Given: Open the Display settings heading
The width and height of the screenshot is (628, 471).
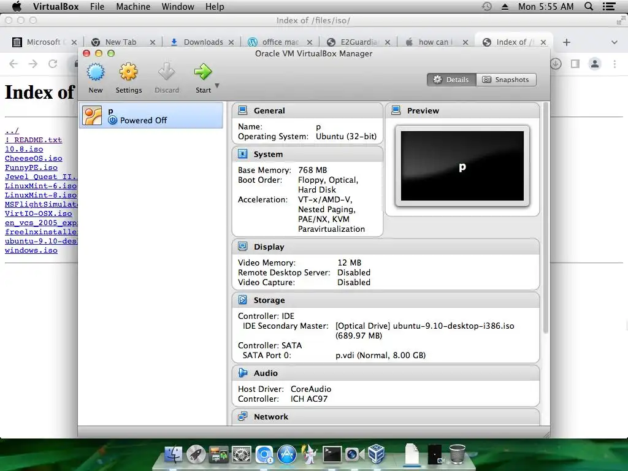Looking at the screenshot, I should point(269,247).
